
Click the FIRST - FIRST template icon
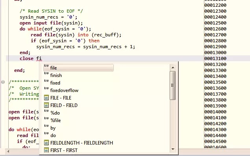[x=46, y=150]
